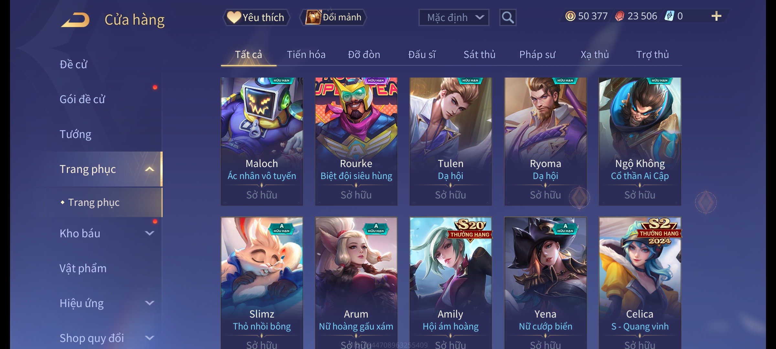Switch to the Sát thủ tab
The height and width of the screenshot is (349, 776).
(480, 55)
